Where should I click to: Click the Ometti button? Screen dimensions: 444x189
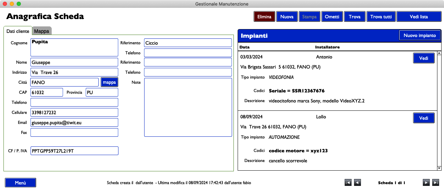pos(332,17)
